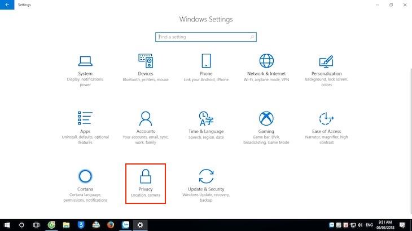Click the search magnifier icon

point(252,37)
